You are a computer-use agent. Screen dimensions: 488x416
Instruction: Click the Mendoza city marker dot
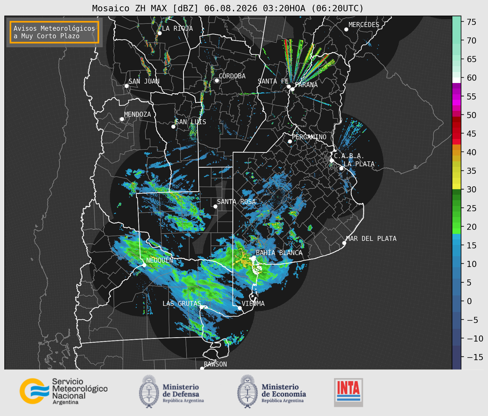(122, 119)
